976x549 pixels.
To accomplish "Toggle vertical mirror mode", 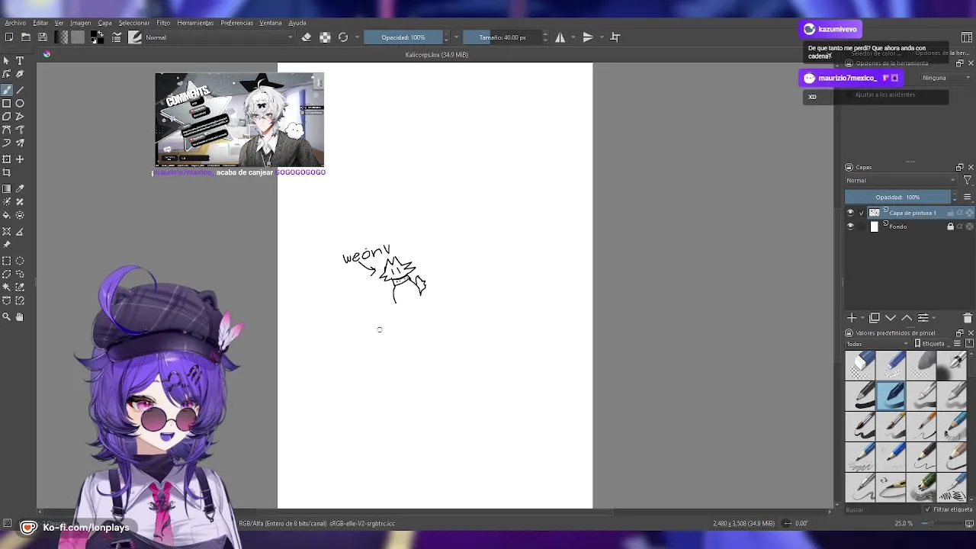I will point(588,37).
